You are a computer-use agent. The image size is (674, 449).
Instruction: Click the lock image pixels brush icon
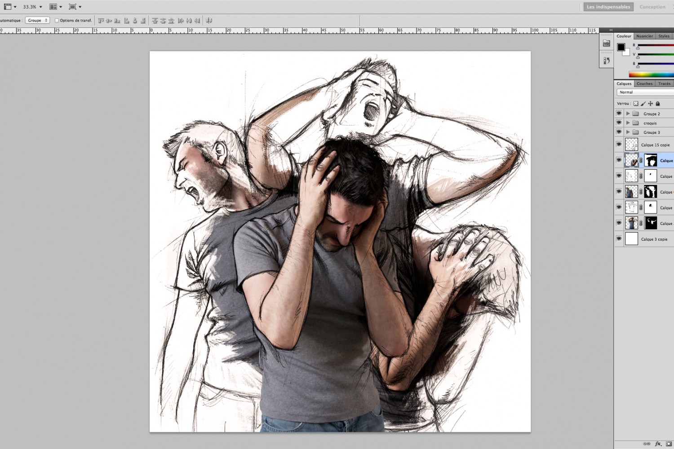coord(643,104)
